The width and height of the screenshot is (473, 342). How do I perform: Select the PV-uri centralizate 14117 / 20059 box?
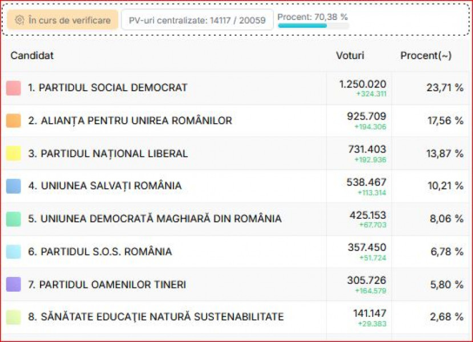coord(197,20)
